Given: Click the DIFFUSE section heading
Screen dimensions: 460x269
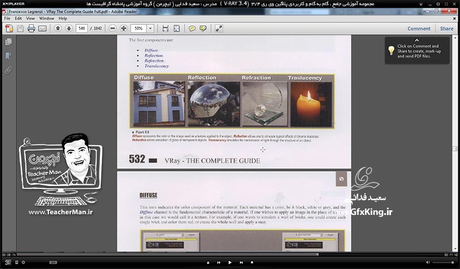Looking at the screenshot, I should [148, 195].
